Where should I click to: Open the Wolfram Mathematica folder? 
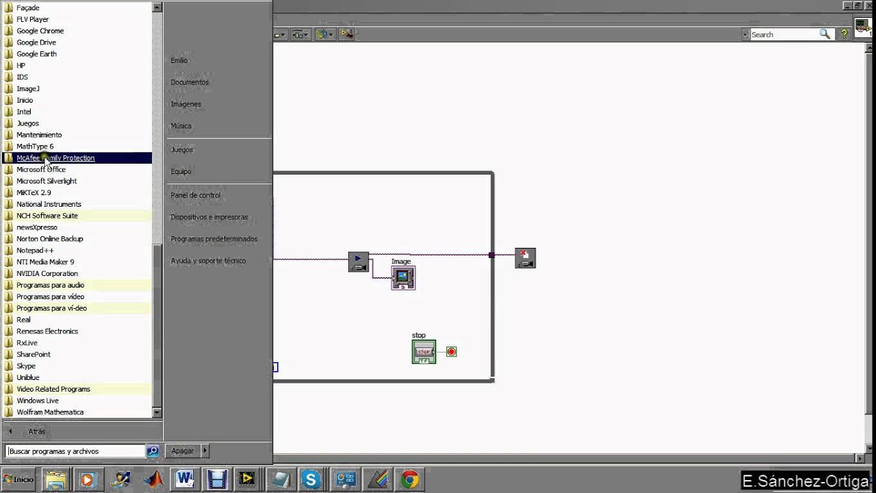tap(77, 412)
